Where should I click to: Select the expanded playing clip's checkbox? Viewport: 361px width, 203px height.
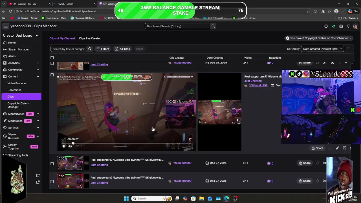point(52,75)
